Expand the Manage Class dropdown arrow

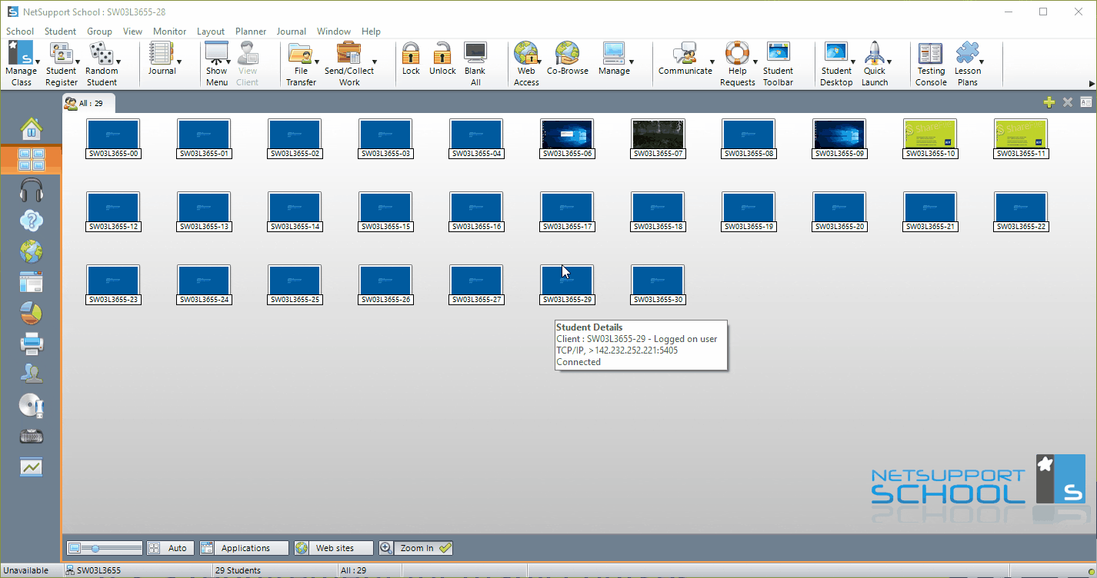coord(38,61)
